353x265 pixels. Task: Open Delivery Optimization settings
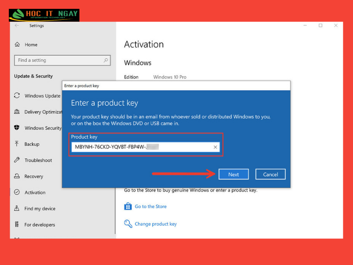43,112
